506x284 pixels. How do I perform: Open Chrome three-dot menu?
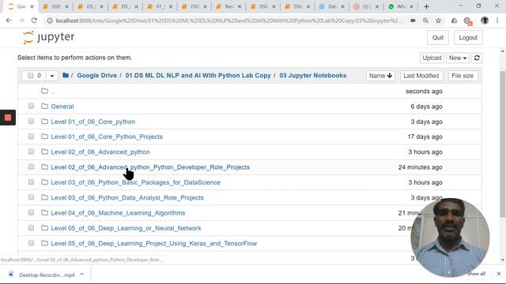tap(497, 21)
